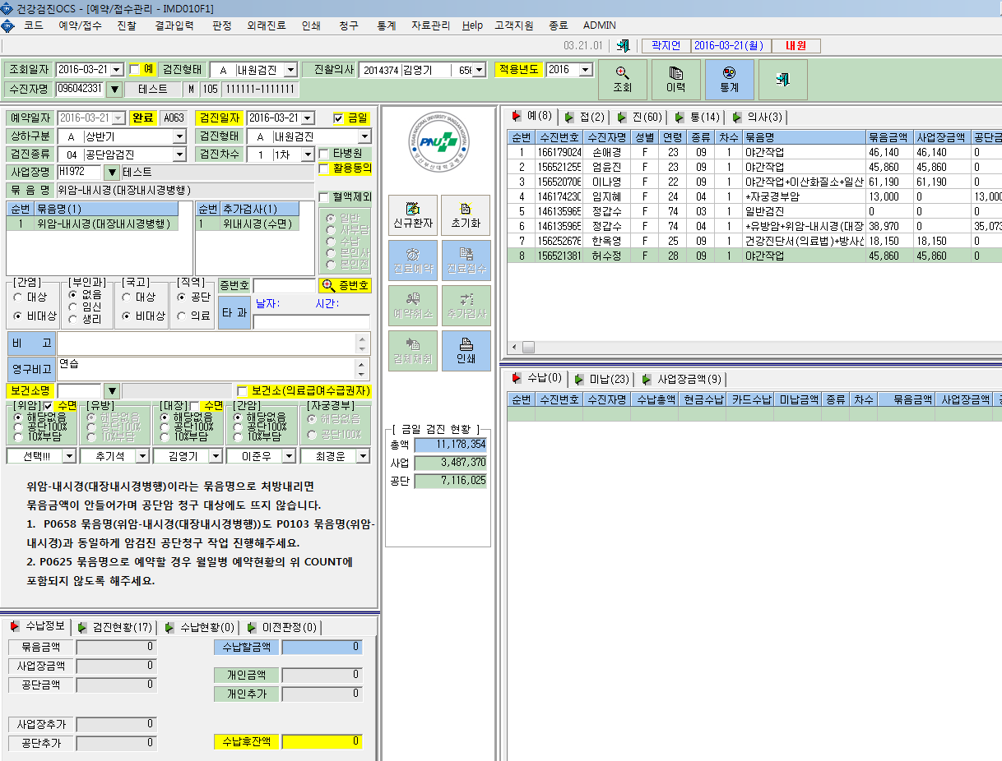Click the 인쇄 printer icon button
1002x761 pixels.
pyautogui.click(x=466, y=351)
